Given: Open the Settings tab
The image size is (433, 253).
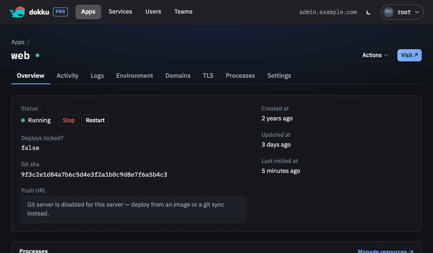Looking at the screenshot, I should coord(279,76).
